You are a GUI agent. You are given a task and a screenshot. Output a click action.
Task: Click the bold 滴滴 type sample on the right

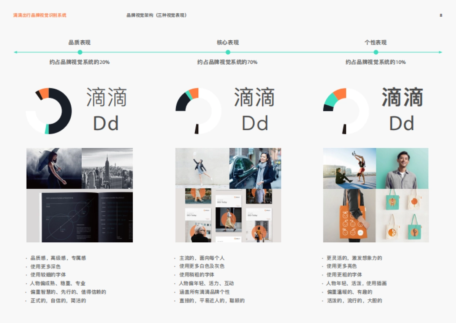pyautogui.click(x=402, y=97)
